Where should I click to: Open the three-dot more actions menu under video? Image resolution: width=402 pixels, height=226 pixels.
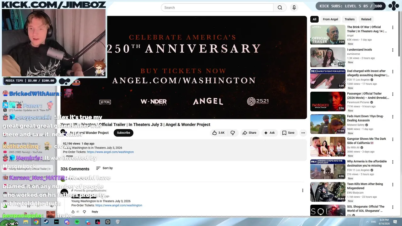coord(303,133)
